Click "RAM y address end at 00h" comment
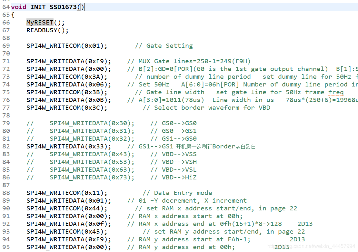The height and width of the screenshot is (252, 358). (x=181, y=247)
